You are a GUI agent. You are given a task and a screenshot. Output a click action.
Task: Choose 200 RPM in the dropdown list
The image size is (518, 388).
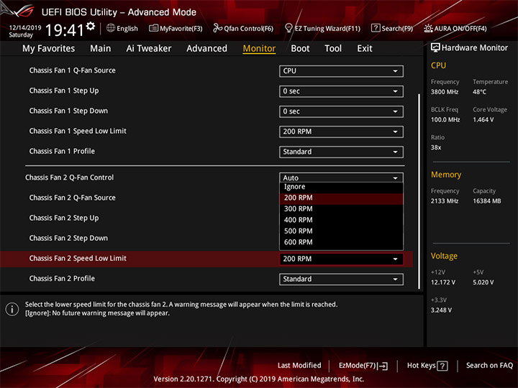(x=341, y=198)
